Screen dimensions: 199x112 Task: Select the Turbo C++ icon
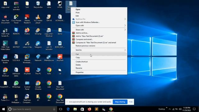pyautogui.click(x=5, y=97)
